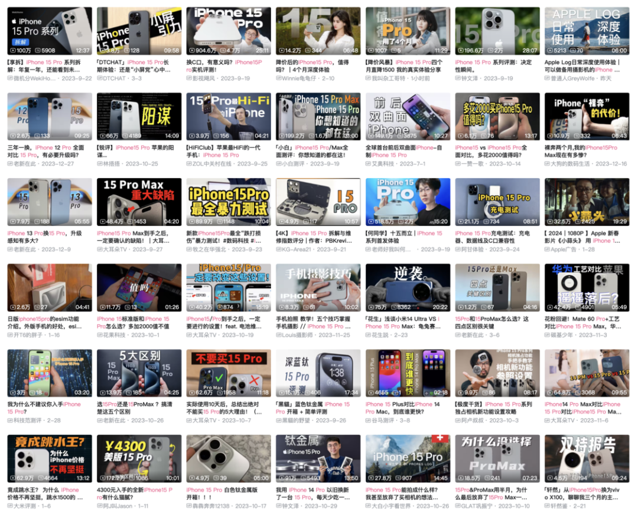
Task: Click the 'iPhone15Pro 最全暴力测试' thumbnail
Action: (229, 202)
